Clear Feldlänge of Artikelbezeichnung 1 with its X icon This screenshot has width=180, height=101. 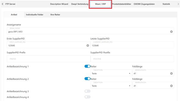(x=171, y=73)
